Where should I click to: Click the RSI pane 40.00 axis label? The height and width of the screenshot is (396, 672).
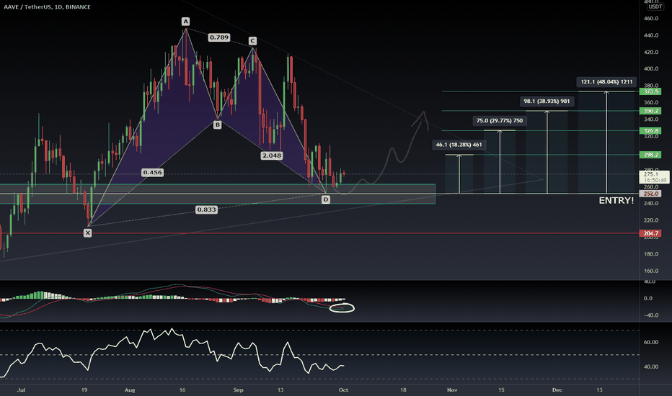pos(651,366)
